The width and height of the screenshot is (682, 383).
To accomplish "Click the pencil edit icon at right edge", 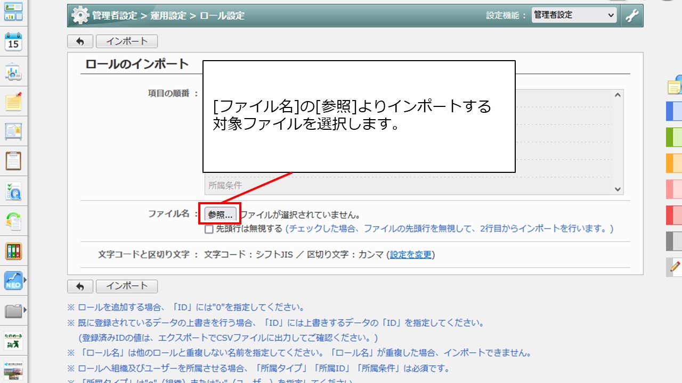I will coord(675,267).
